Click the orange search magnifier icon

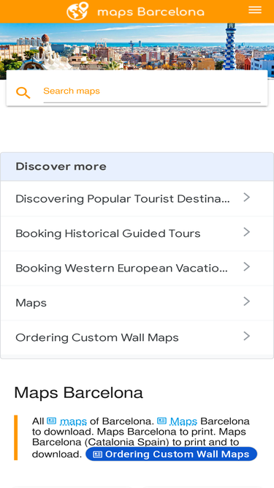23,93
